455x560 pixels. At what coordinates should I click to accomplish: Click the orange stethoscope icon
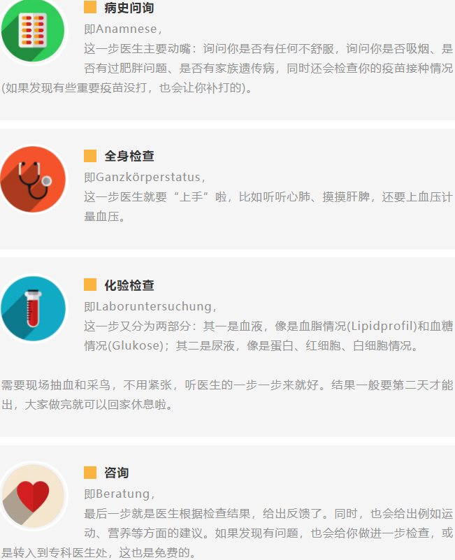coord(33,179)
